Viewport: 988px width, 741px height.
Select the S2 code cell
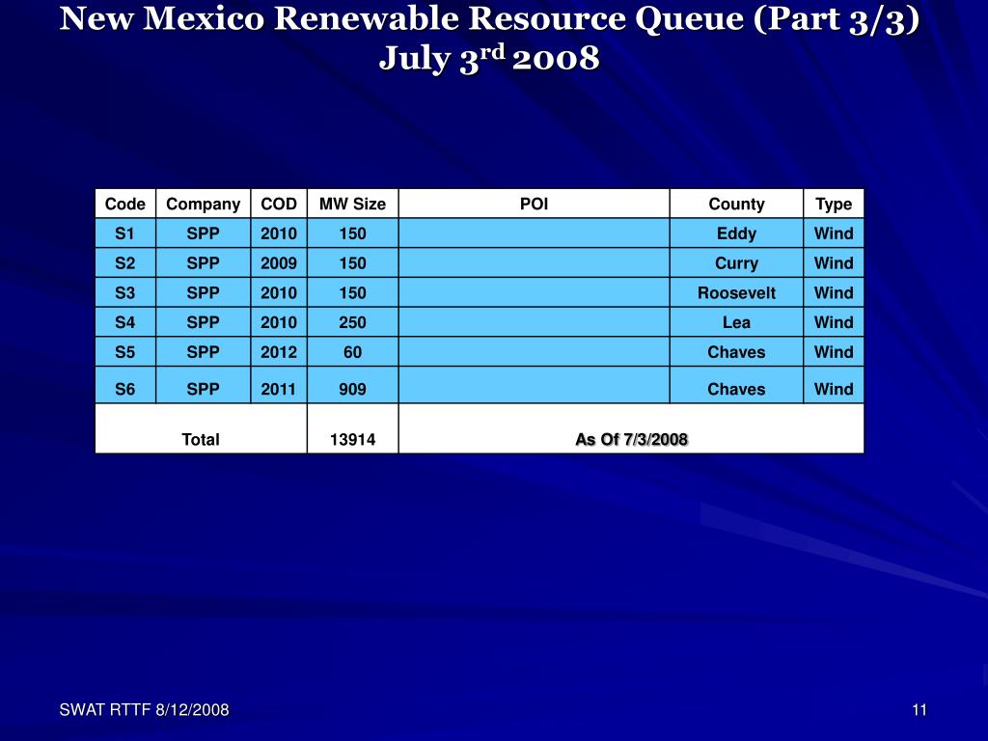tap(125, 262)
